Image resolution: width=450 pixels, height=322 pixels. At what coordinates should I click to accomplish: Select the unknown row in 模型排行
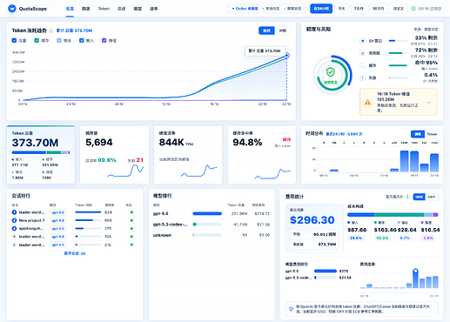point(212,235)
